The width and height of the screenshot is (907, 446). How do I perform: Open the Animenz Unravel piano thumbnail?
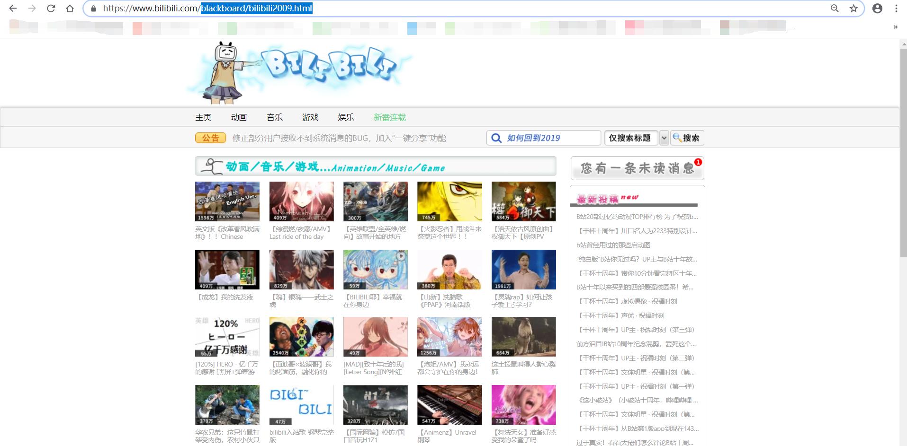point(449,405)
